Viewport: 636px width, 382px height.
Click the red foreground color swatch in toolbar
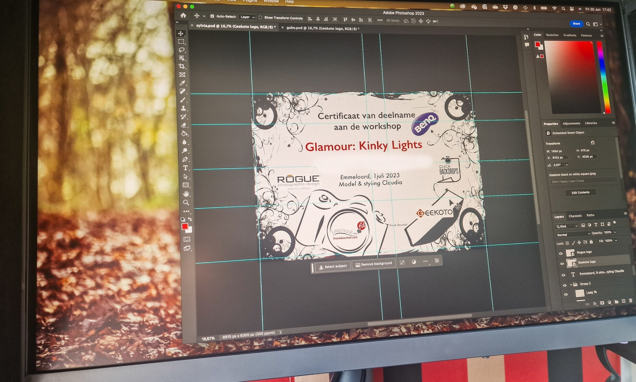[184, 226]
